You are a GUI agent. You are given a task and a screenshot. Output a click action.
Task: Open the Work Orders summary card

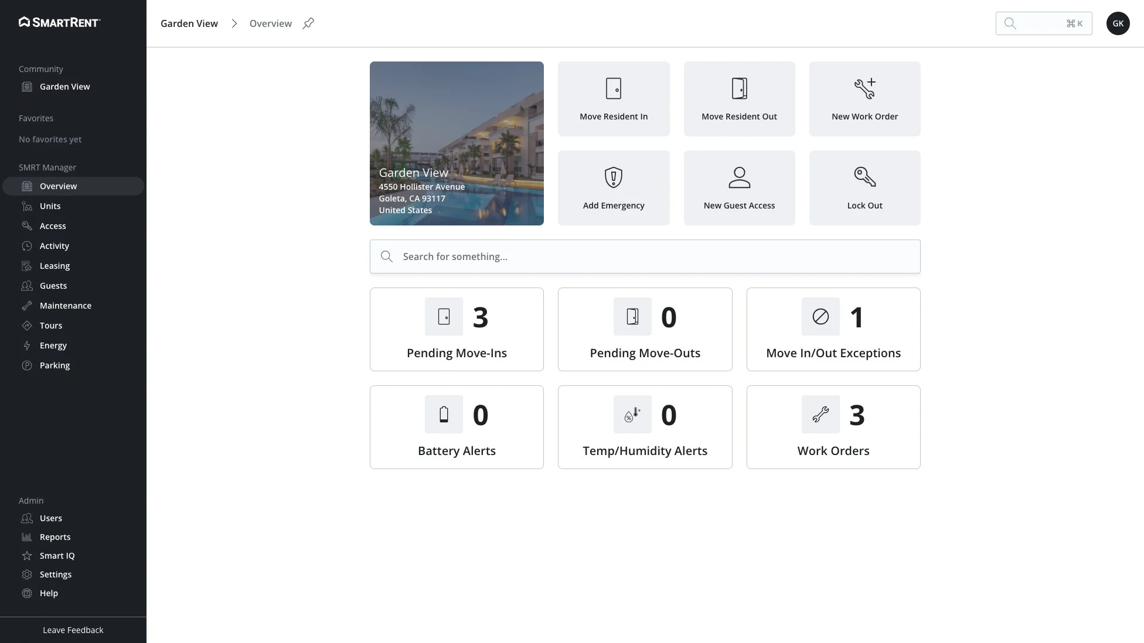[833, 427]
